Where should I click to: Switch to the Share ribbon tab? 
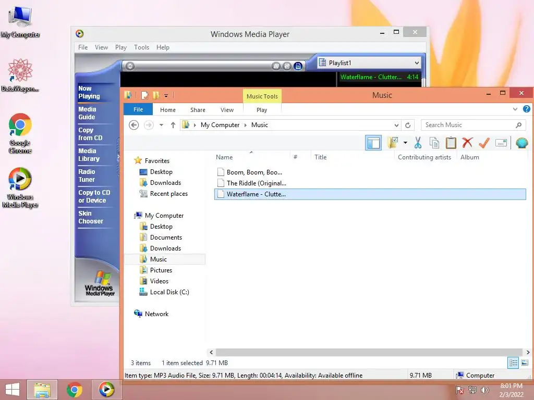(x=198, y=110)
